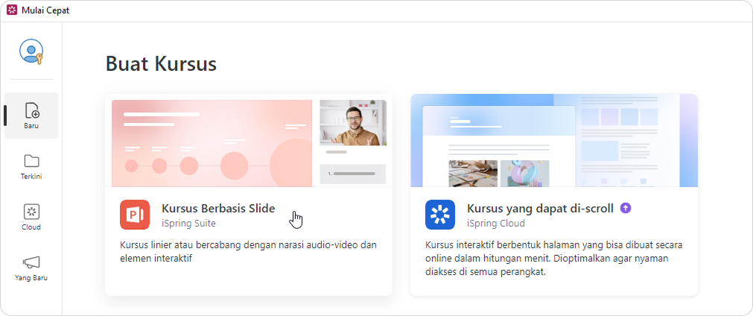The image size is (753, 316).
Task: Click the blue iSpring Cloud icon
Action: coord(440,215)
